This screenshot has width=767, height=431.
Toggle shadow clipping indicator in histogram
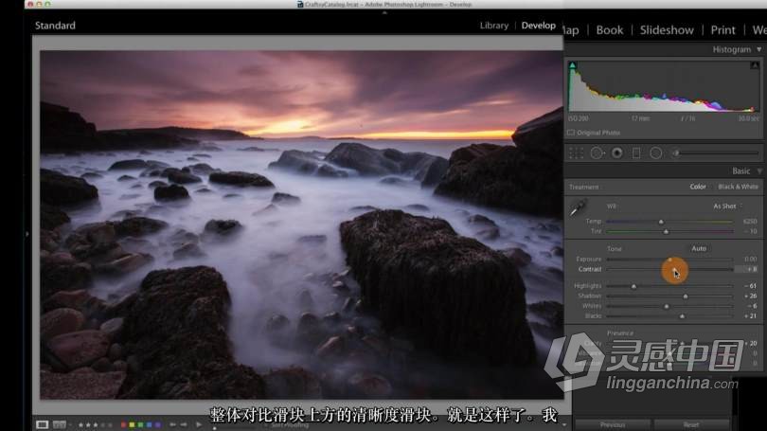[572, 65]
